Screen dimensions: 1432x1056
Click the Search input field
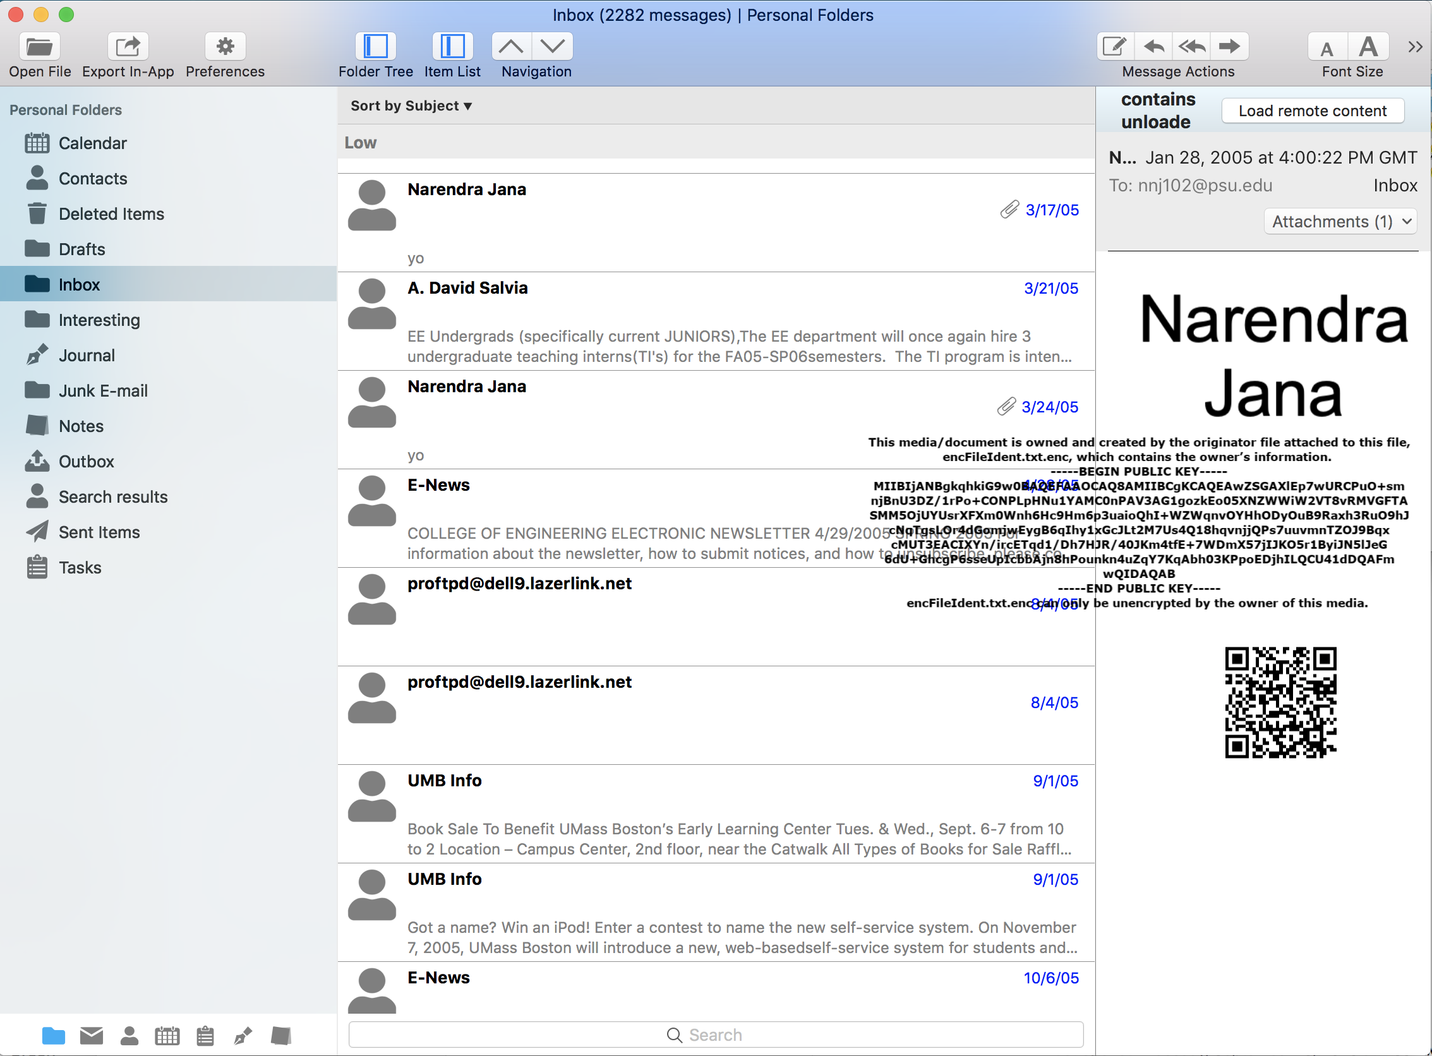pos(716,1035)
